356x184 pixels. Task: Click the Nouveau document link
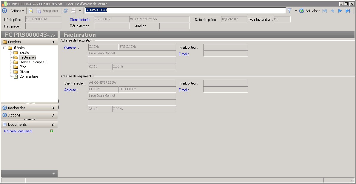18,131
